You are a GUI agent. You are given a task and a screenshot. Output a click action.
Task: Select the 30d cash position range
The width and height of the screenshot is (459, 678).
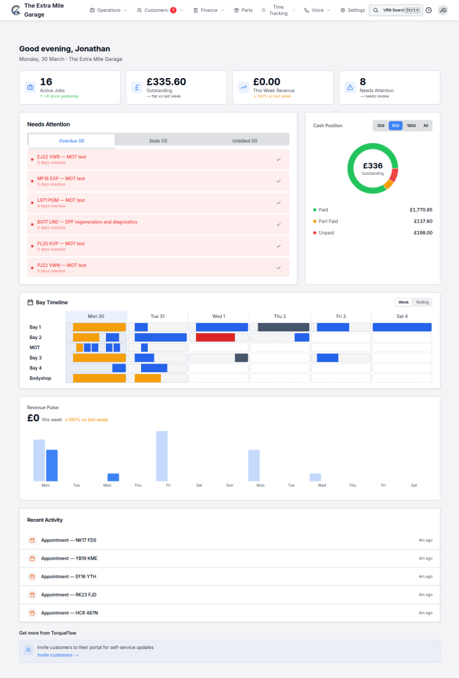tap(381, 125)
